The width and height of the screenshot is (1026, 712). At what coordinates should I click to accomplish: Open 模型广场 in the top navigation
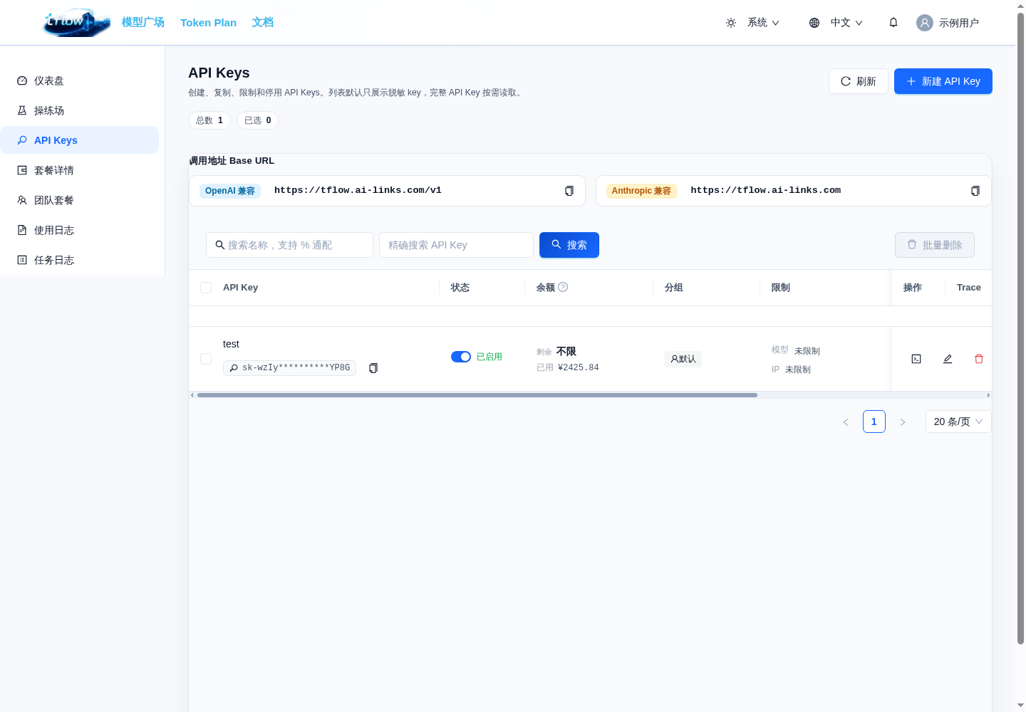tap(143, 22)
